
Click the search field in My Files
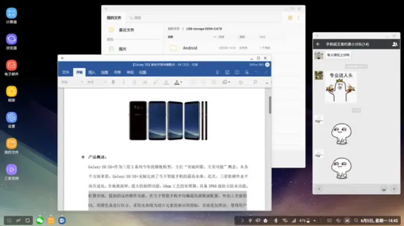(x=203, y=18)
